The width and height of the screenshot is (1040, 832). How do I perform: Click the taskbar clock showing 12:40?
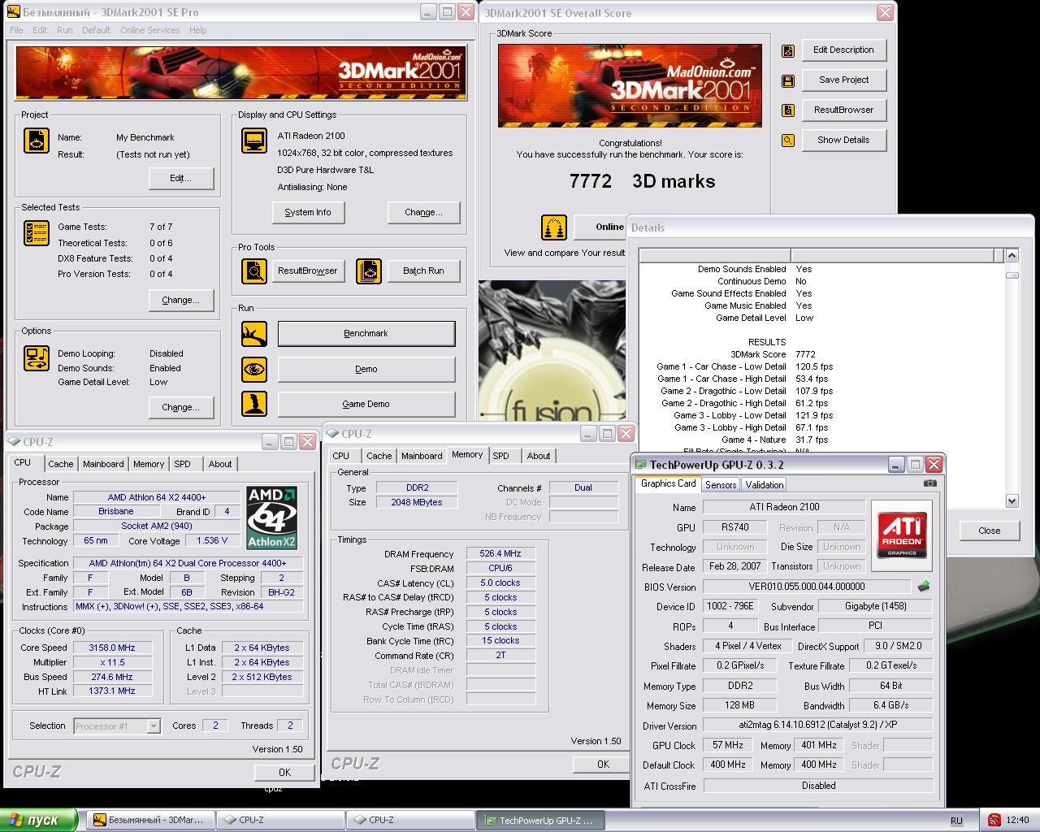pyautogui.click(x=1017, y=821)
